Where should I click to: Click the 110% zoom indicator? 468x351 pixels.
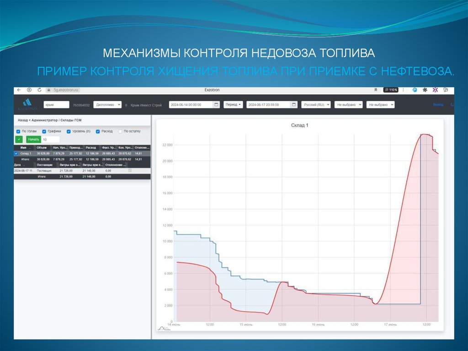[391, 90]
